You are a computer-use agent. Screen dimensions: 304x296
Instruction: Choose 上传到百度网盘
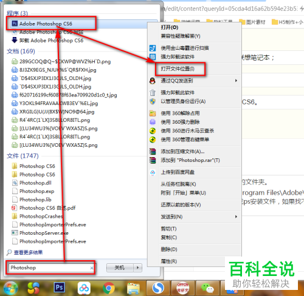click(178, 172)
